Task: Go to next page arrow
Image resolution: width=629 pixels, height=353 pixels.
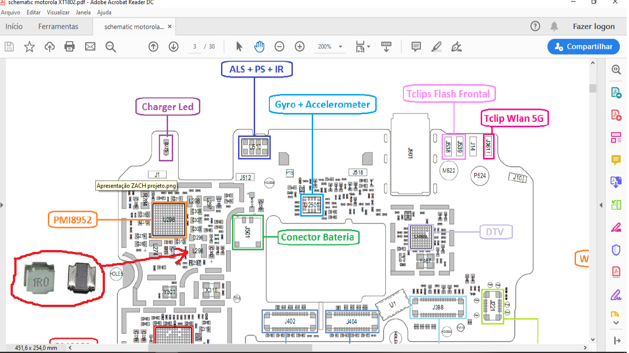Action: click(x=174, y=46)
